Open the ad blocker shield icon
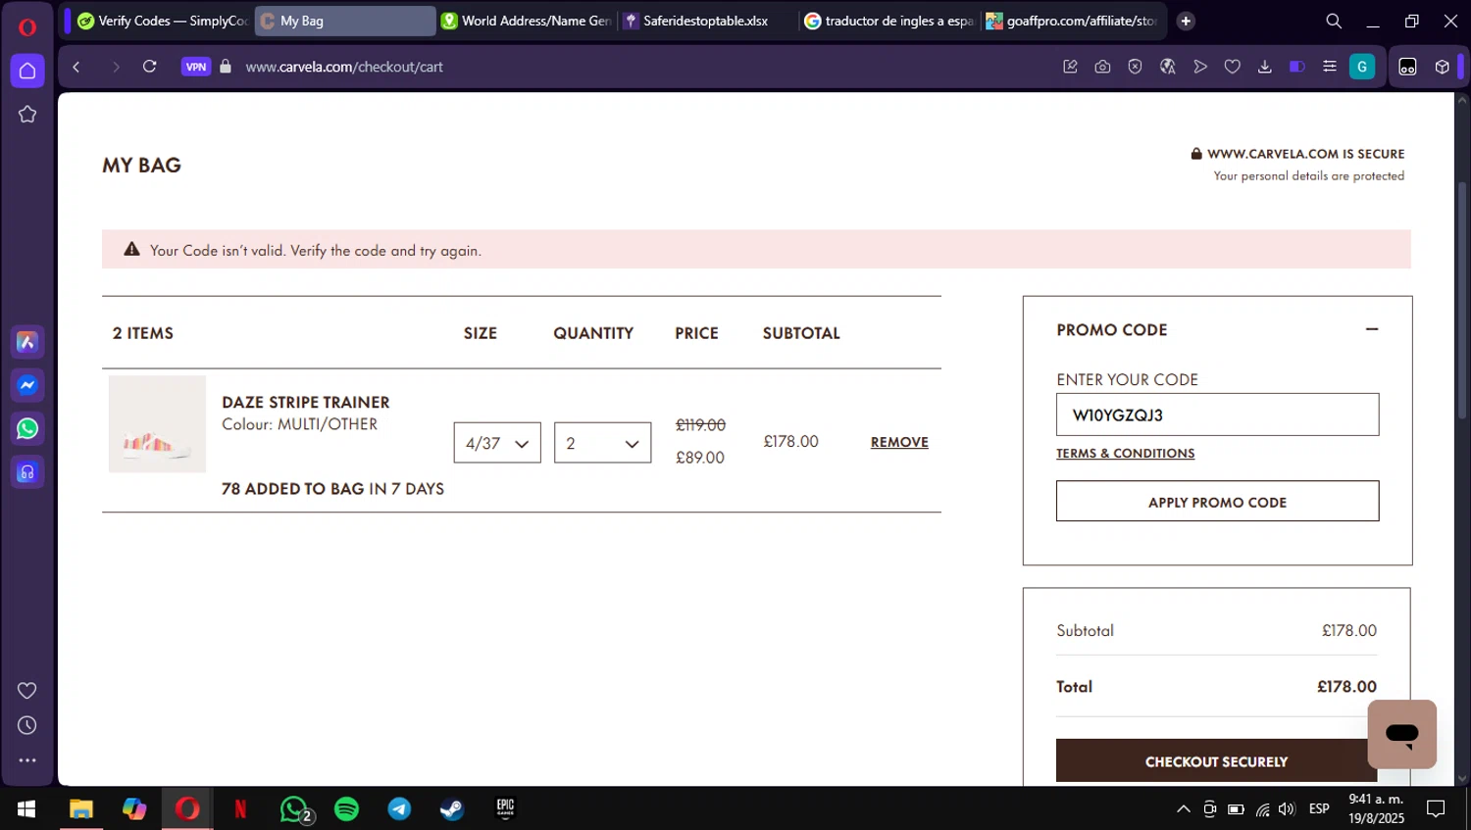Image resolution: width=1471 pixels, height=830 pixels. click(1135, 67)
